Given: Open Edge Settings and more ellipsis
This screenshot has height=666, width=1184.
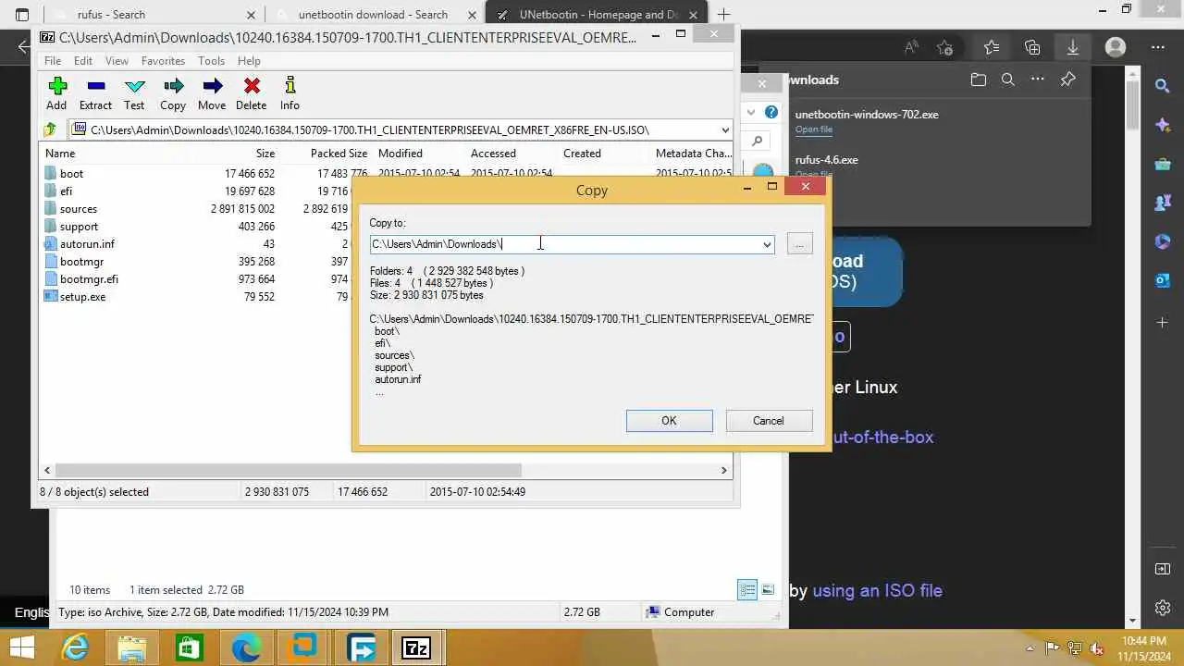Looking at the screenshot, I should tap(1157, 47).
